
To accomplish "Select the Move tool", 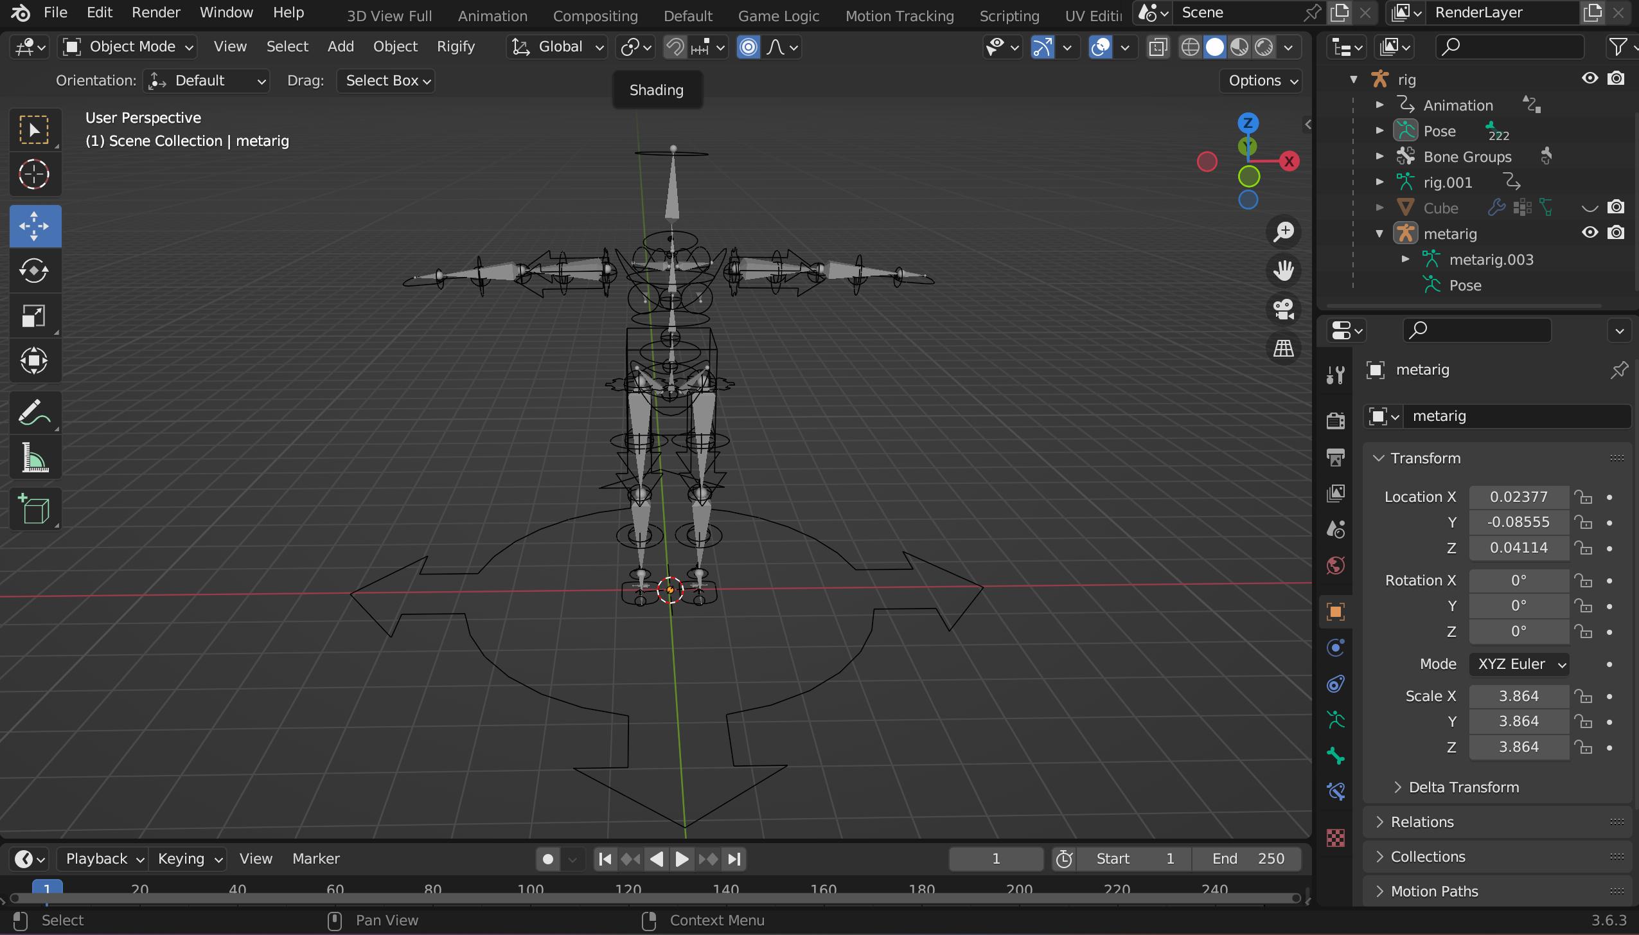I will (x=35, y=226).
